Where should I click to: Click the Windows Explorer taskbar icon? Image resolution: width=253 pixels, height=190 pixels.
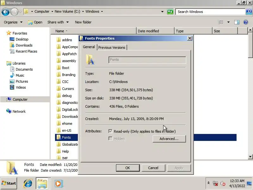(42, 184)
